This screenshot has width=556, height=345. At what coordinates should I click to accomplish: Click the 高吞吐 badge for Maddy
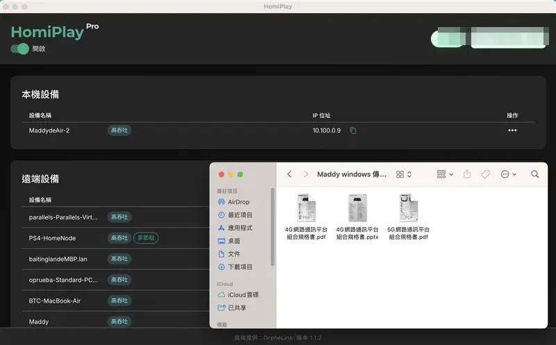tap(120, 321)
